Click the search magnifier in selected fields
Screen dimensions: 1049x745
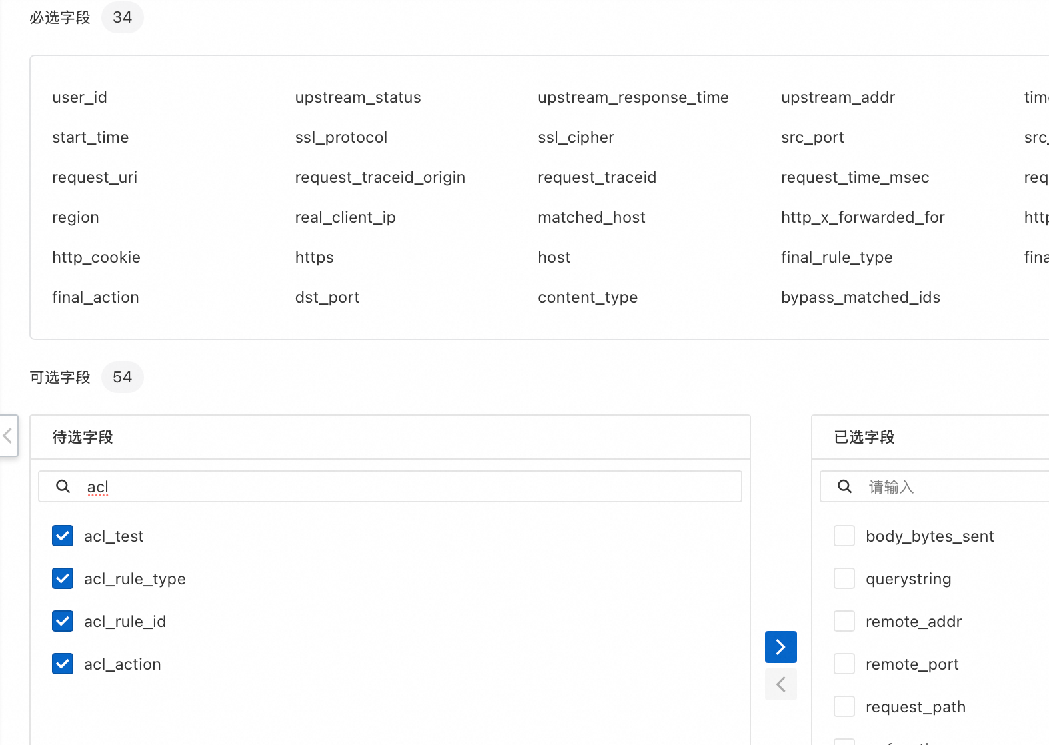click(844, 486)
